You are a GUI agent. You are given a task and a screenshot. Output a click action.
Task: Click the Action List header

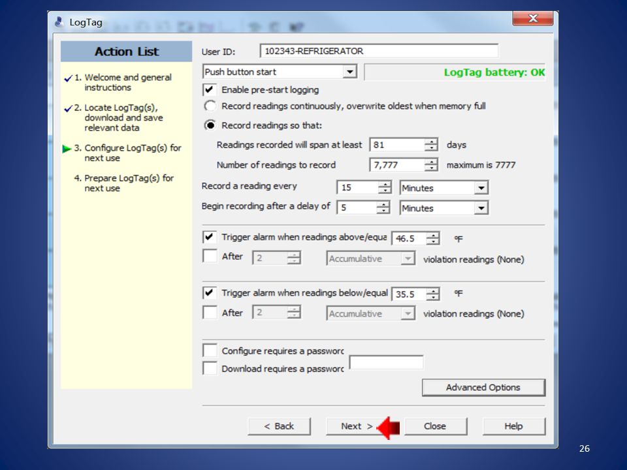point(126,52)
